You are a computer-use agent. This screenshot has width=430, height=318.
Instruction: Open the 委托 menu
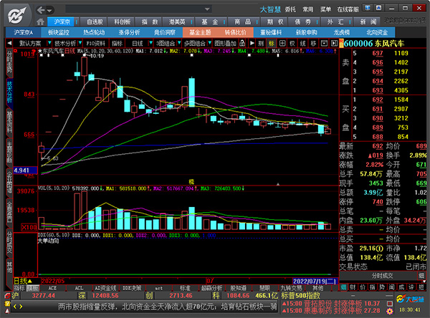[290, 9]
